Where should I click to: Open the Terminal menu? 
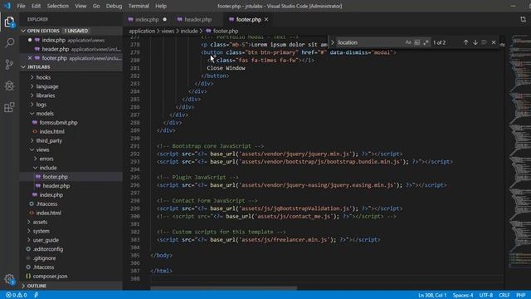pos(139,6)
